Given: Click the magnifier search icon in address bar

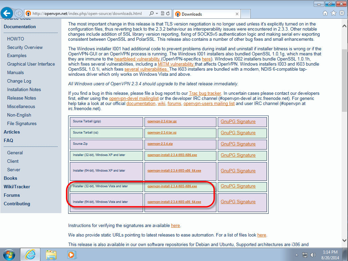Looking at the screenshot, I should coord(151,13).
